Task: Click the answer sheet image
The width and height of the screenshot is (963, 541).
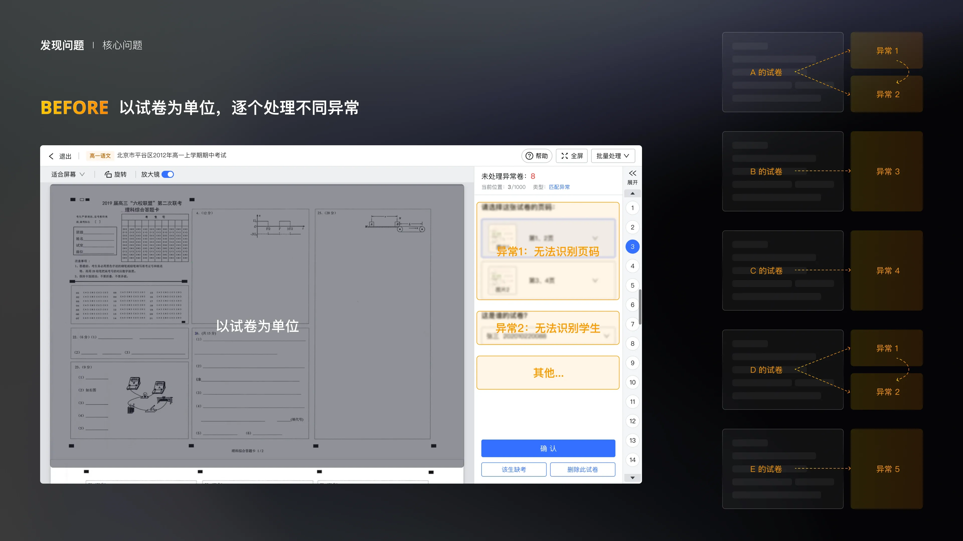Action: [x=257, y=326]
